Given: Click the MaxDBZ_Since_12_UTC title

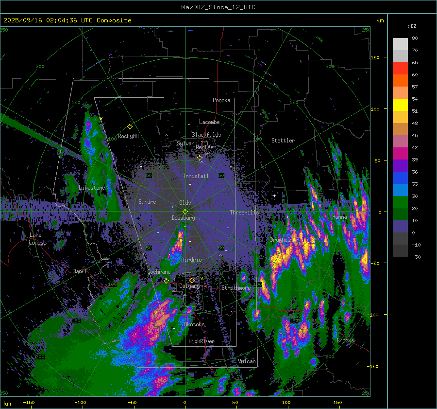Looking at the screenshot, I should click(x=218, y=7).
